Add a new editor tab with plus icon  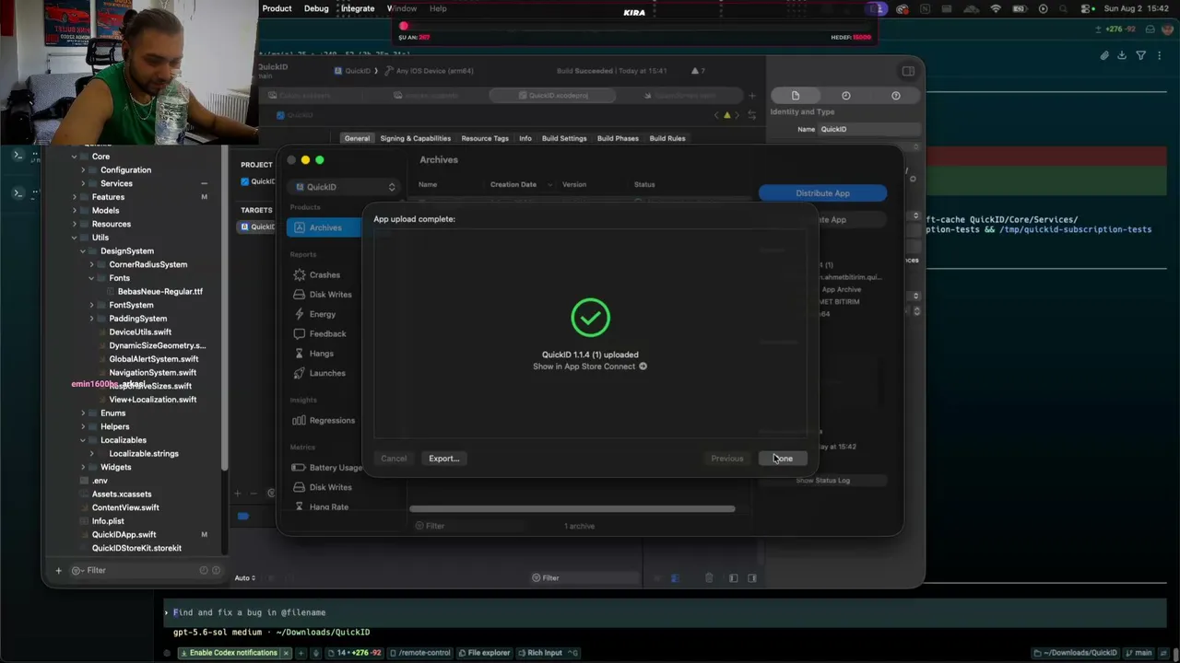pos(752,96)
